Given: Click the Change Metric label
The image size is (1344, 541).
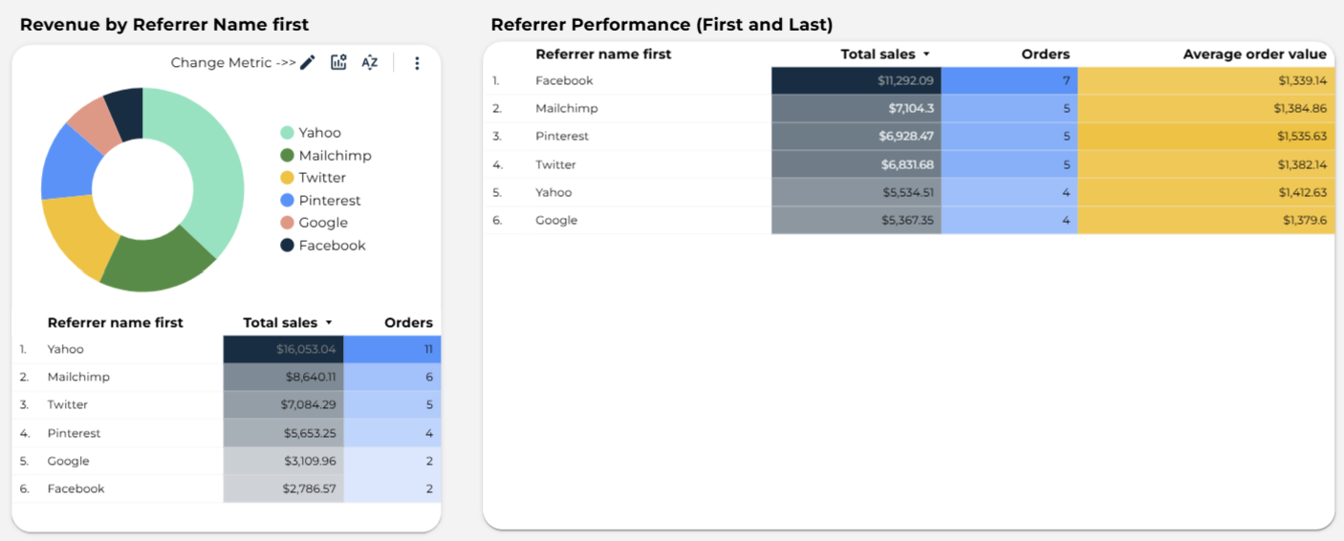Looking at the screenshot, I should click(x=233, y=63).
